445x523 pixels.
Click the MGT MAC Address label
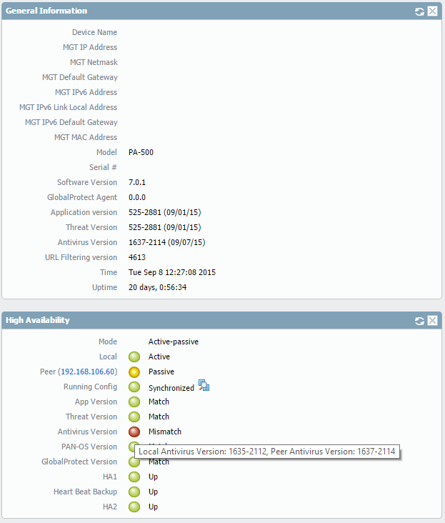point(86,137)
